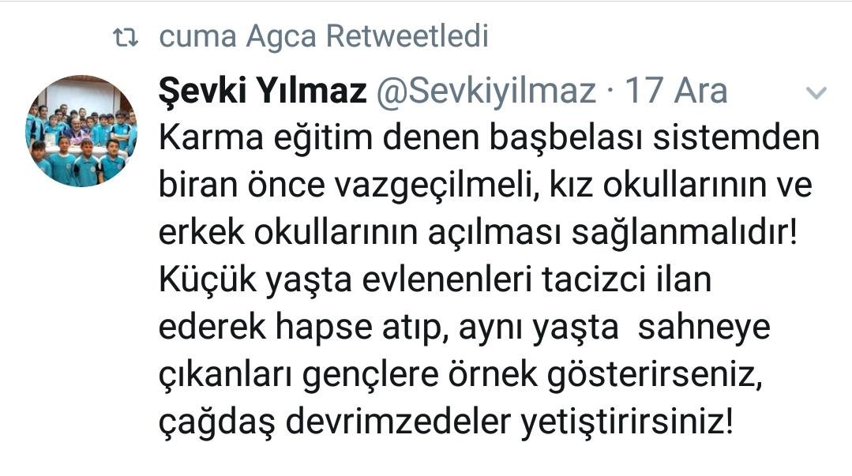Expand the tweet options chevron
Viewport: 852px width, 476px height.
[x=816, y=93]
